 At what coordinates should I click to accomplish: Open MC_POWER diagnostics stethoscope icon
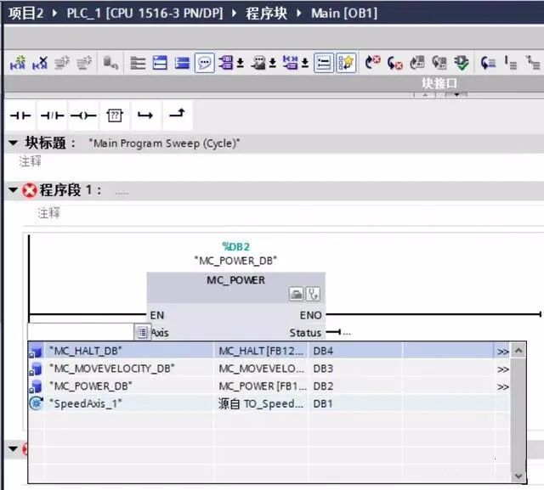tap(313, 294)
